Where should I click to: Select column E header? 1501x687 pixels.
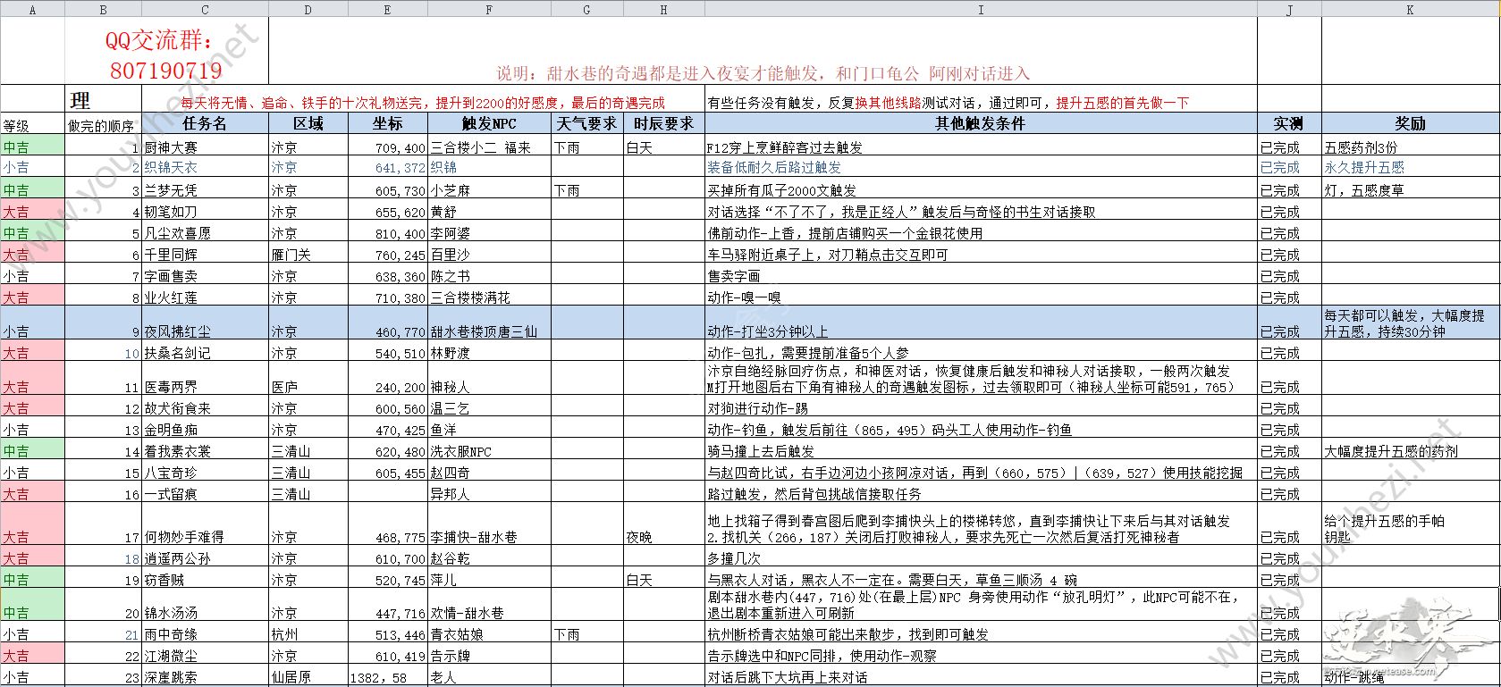(x=388, y=9)
